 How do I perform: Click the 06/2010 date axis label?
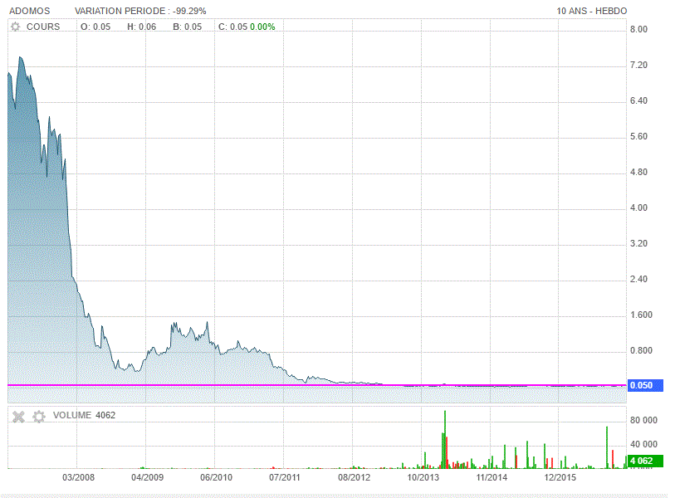point(216,477)
